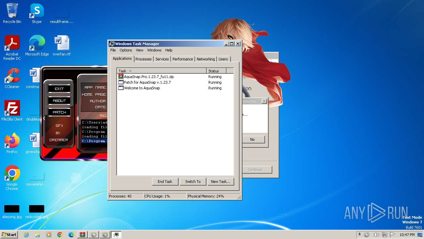The width and height of the screenshot is (424, 239).
Task: Switch to the Networking tab
Action: click(x=206, y=59)
